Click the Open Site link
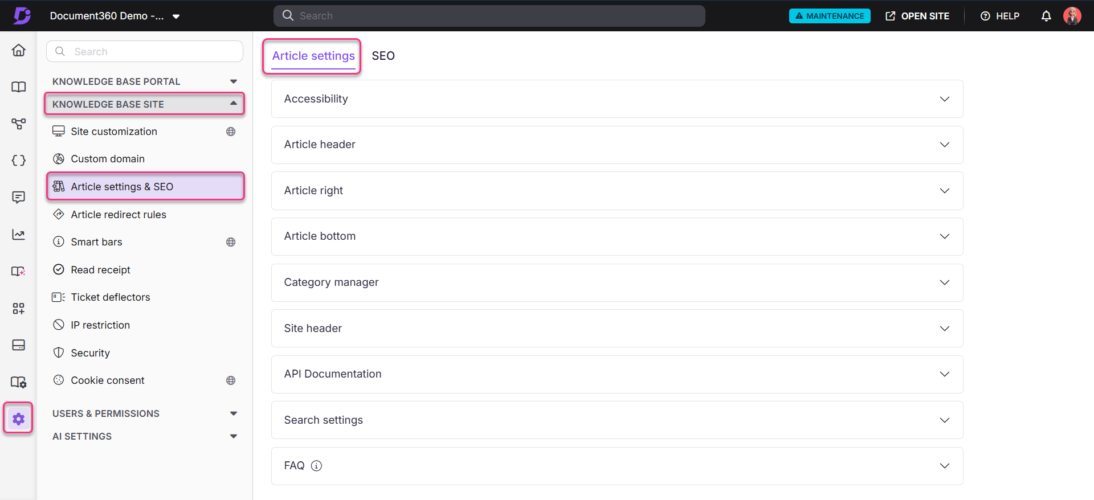Screen dimensions: 1094x500 917,16
